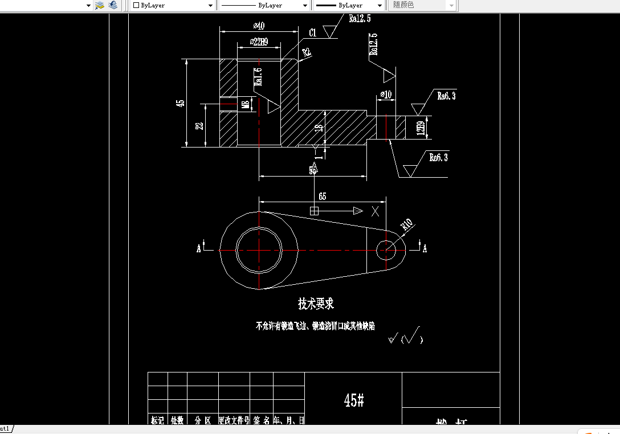
Task: Select the horizontal Ra12.5 roughness text
Action: click(x=360, y=18)
